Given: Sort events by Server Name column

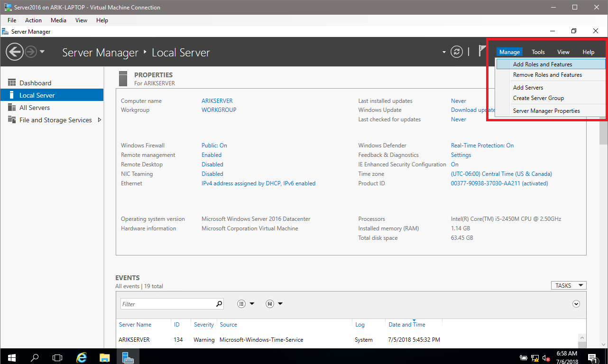Looking at the screenshot, I should (x=135, y=325).
